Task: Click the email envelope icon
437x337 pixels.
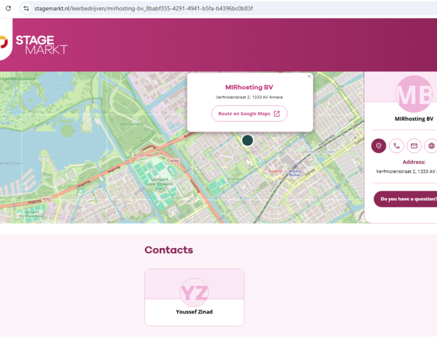Action: 414,146
